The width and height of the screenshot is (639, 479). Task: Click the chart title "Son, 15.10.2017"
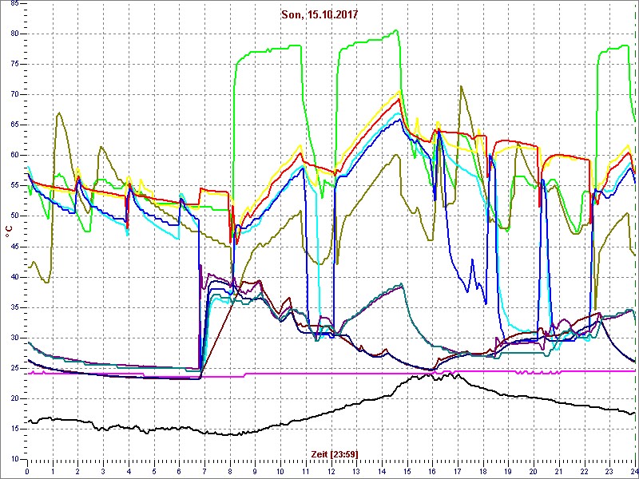click(x=319, y=15)
